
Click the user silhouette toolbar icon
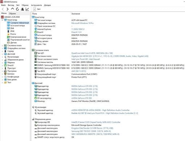point(22,9)
